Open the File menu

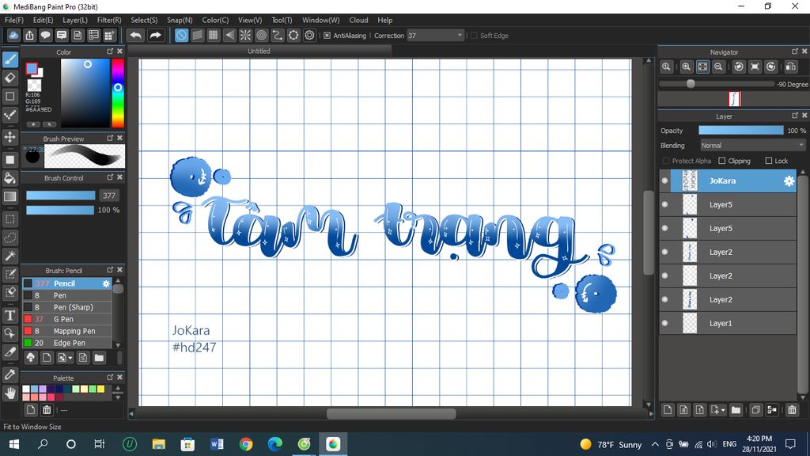pyautogui.click(x=14, y=20)
